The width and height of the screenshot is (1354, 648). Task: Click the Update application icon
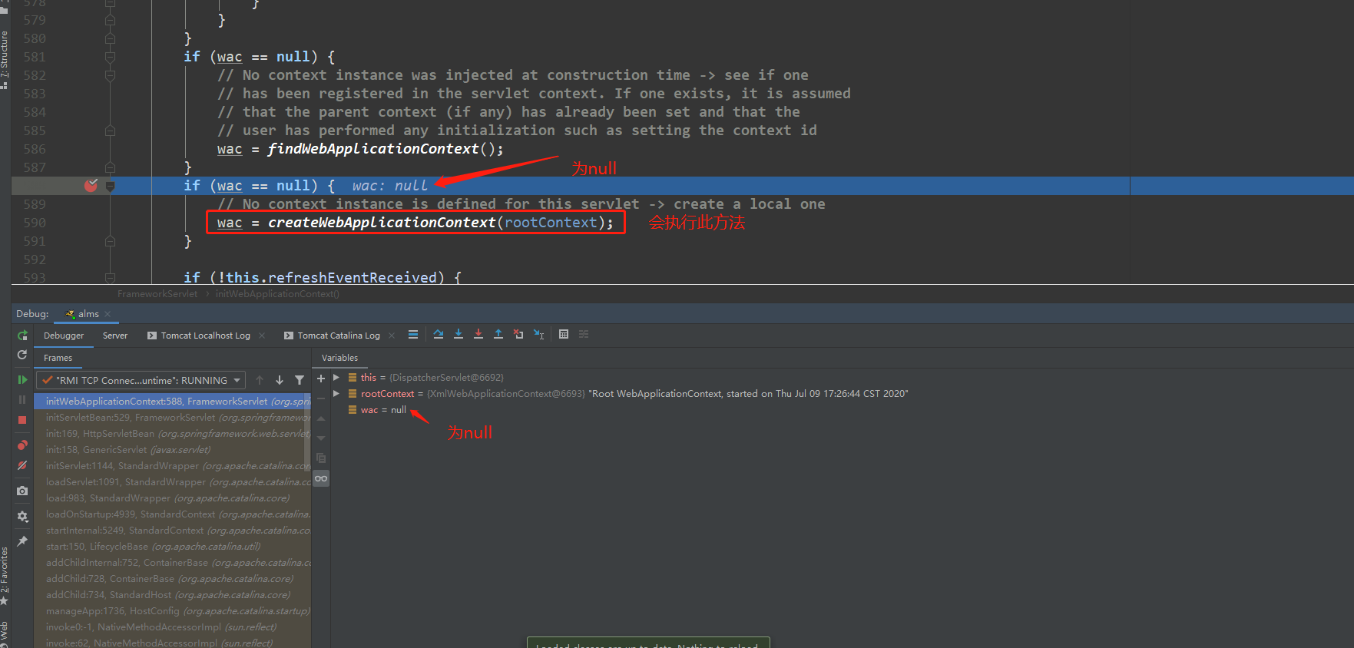click(x=22, y=355)
